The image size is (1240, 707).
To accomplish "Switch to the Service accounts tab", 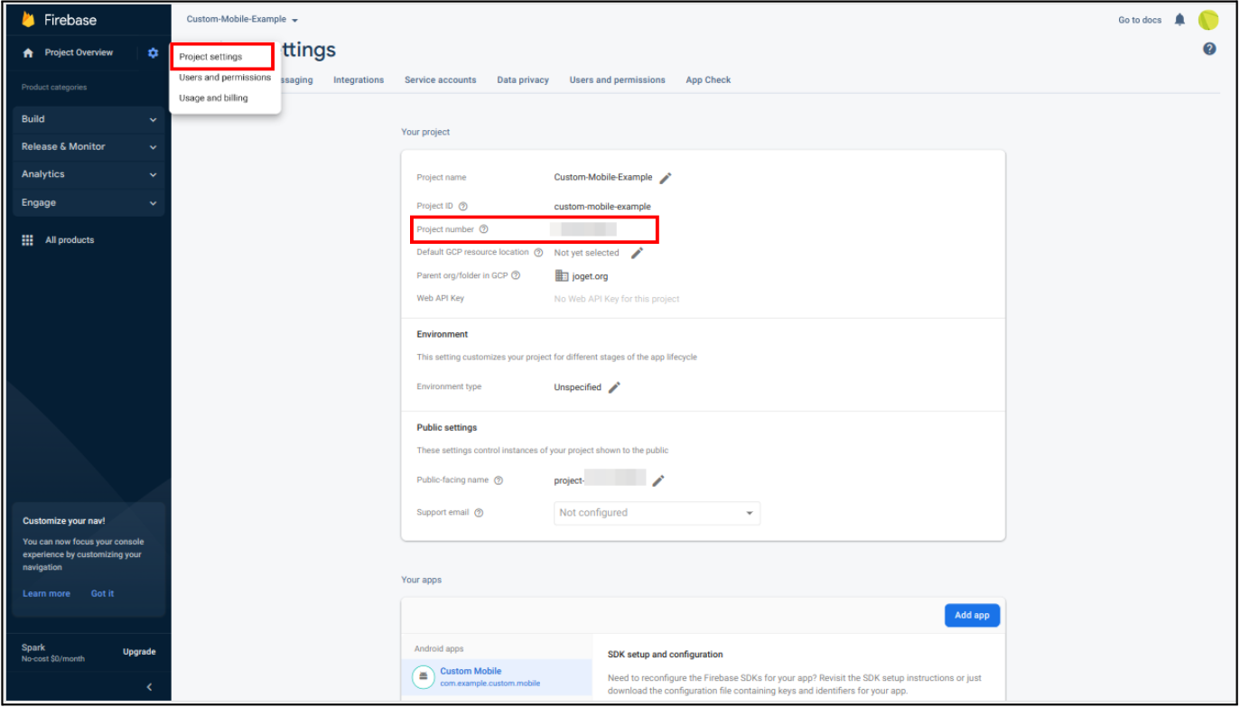I will click(440, 80).
